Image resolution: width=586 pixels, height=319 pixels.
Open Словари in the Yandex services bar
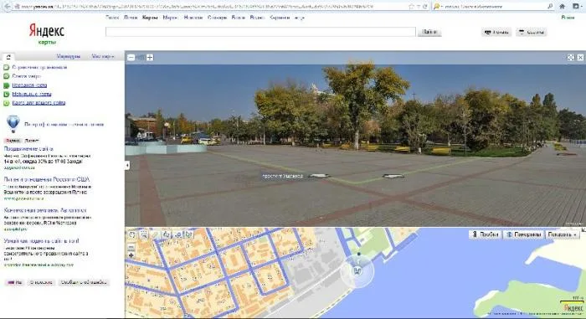217,18
